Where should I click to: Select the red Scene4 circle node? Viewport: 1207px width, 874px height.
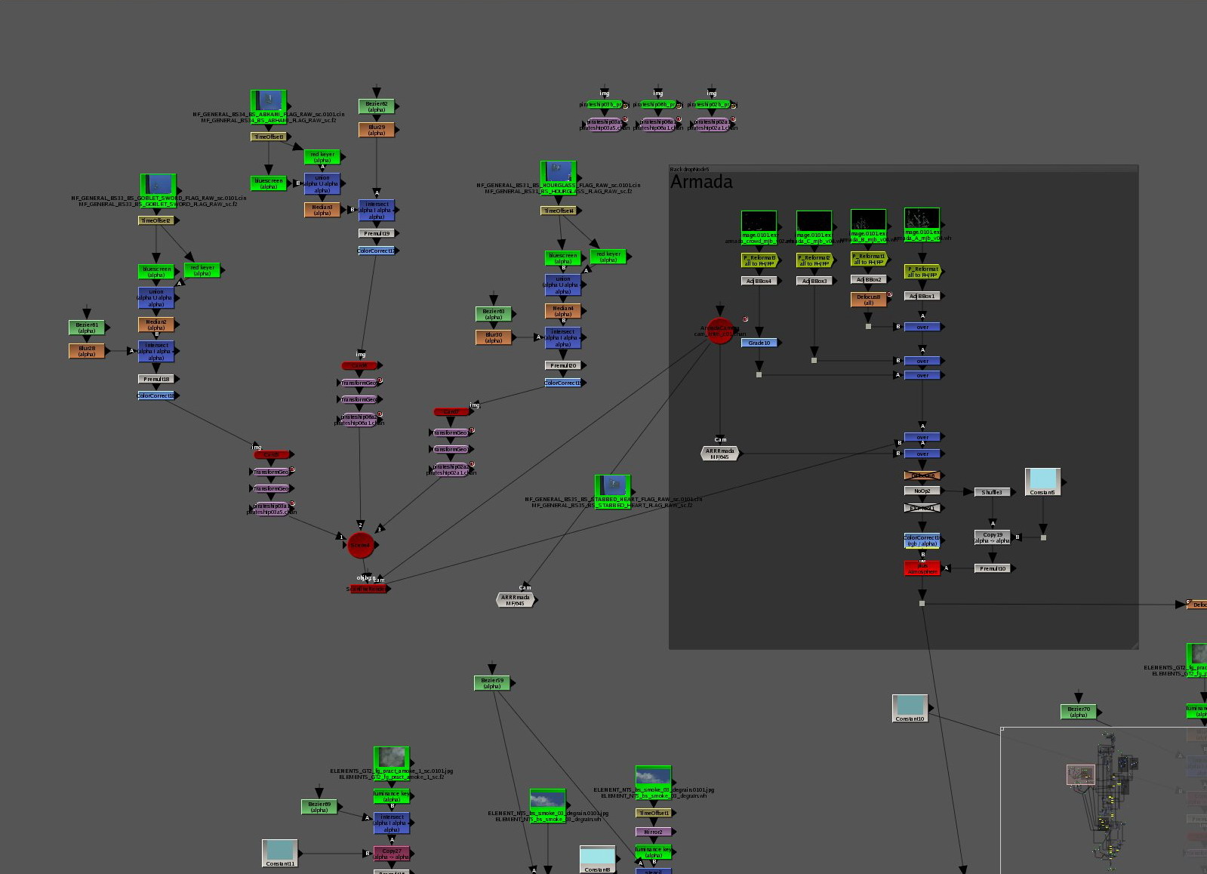click(x=361, y=545)
